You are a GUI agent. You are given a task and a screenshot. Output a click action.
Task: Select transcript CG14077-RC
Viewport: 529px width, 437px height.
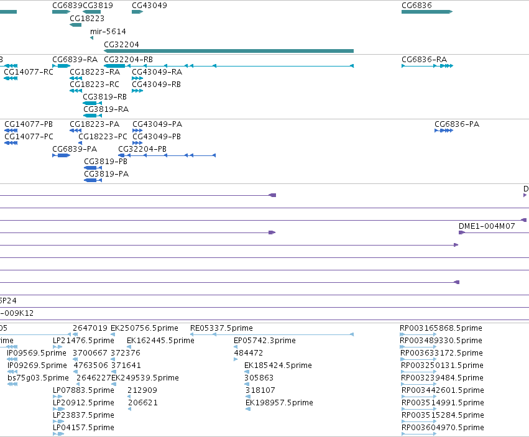click(11, 78)
